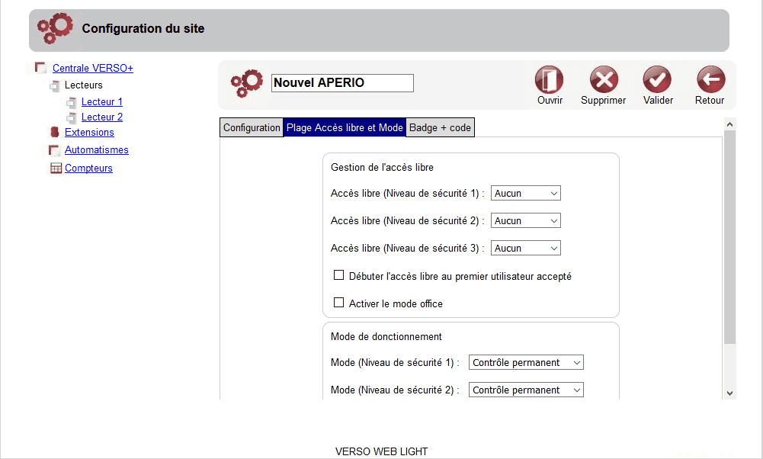Click the Centrale VERSO+ tree icon
Image resolution: width=763 pixels, height=459 pixels.
(x=40, y=67)
